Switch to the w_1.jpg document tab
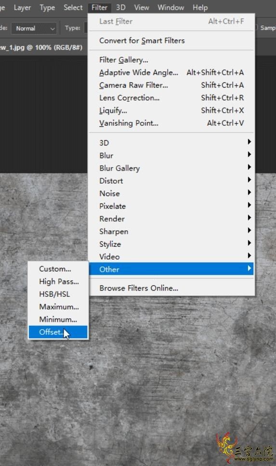This screenshot has width=276, height=466. 41,48
